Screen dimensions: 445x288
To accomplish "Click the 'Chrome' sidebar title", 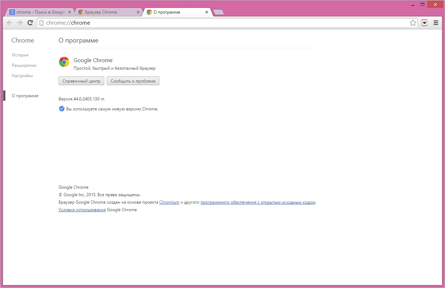I will (x=23, y=40).
